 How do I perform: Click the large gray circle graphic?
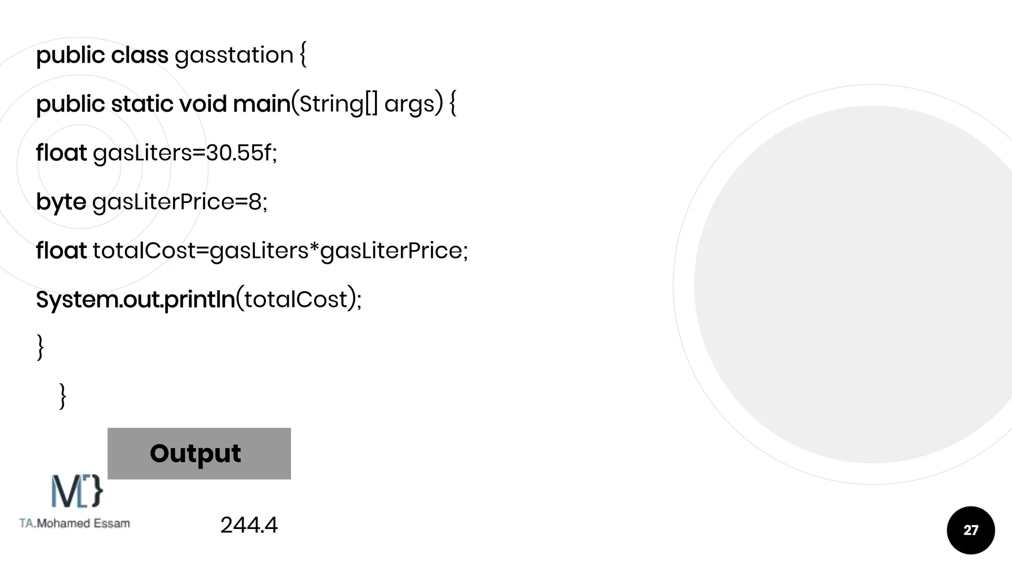tap(853, 284)
